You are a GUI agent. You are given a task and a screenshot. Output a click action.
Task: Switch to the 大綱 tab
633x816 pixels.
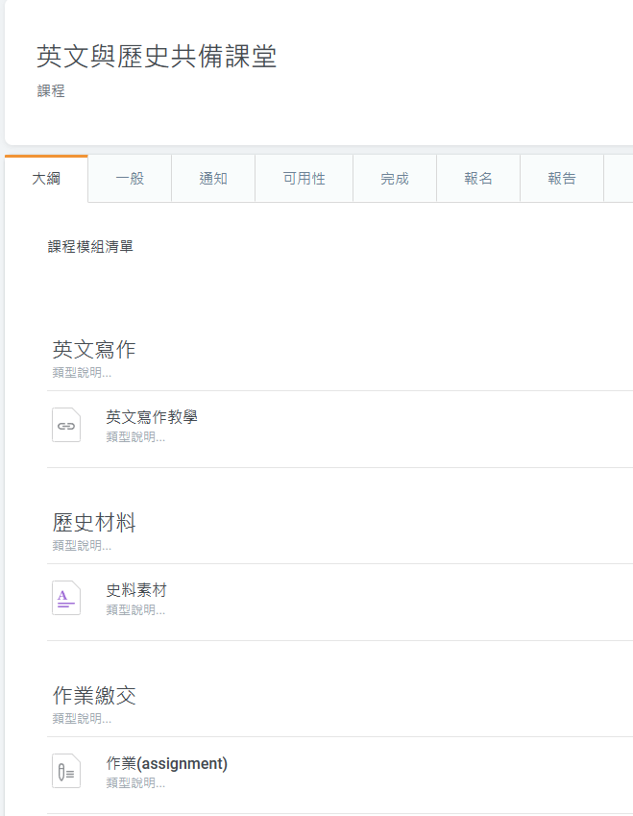(x=46, y=179)
